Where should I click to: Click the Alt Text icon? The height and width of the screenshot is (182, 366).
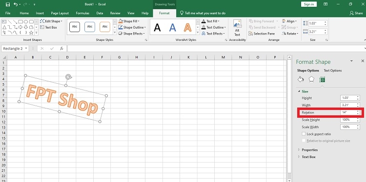237,28
